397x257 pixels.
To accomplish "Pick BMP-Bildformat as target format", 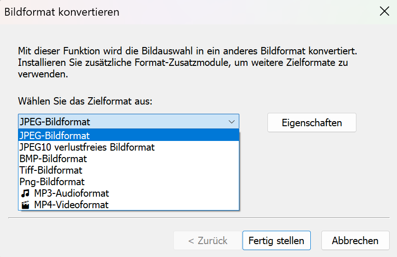I will coord(53,159).
